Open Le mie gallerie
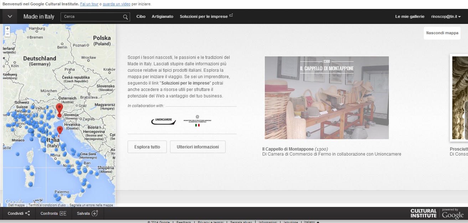Image resolution: width=468 pixels, height=223 pixels. [x=410, y=16]
